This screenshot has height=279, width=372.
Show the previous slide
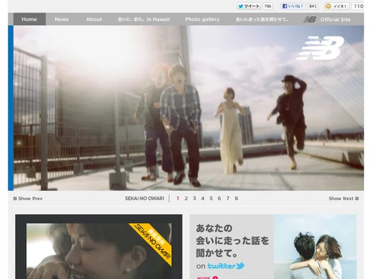click(x=28, y=199)
